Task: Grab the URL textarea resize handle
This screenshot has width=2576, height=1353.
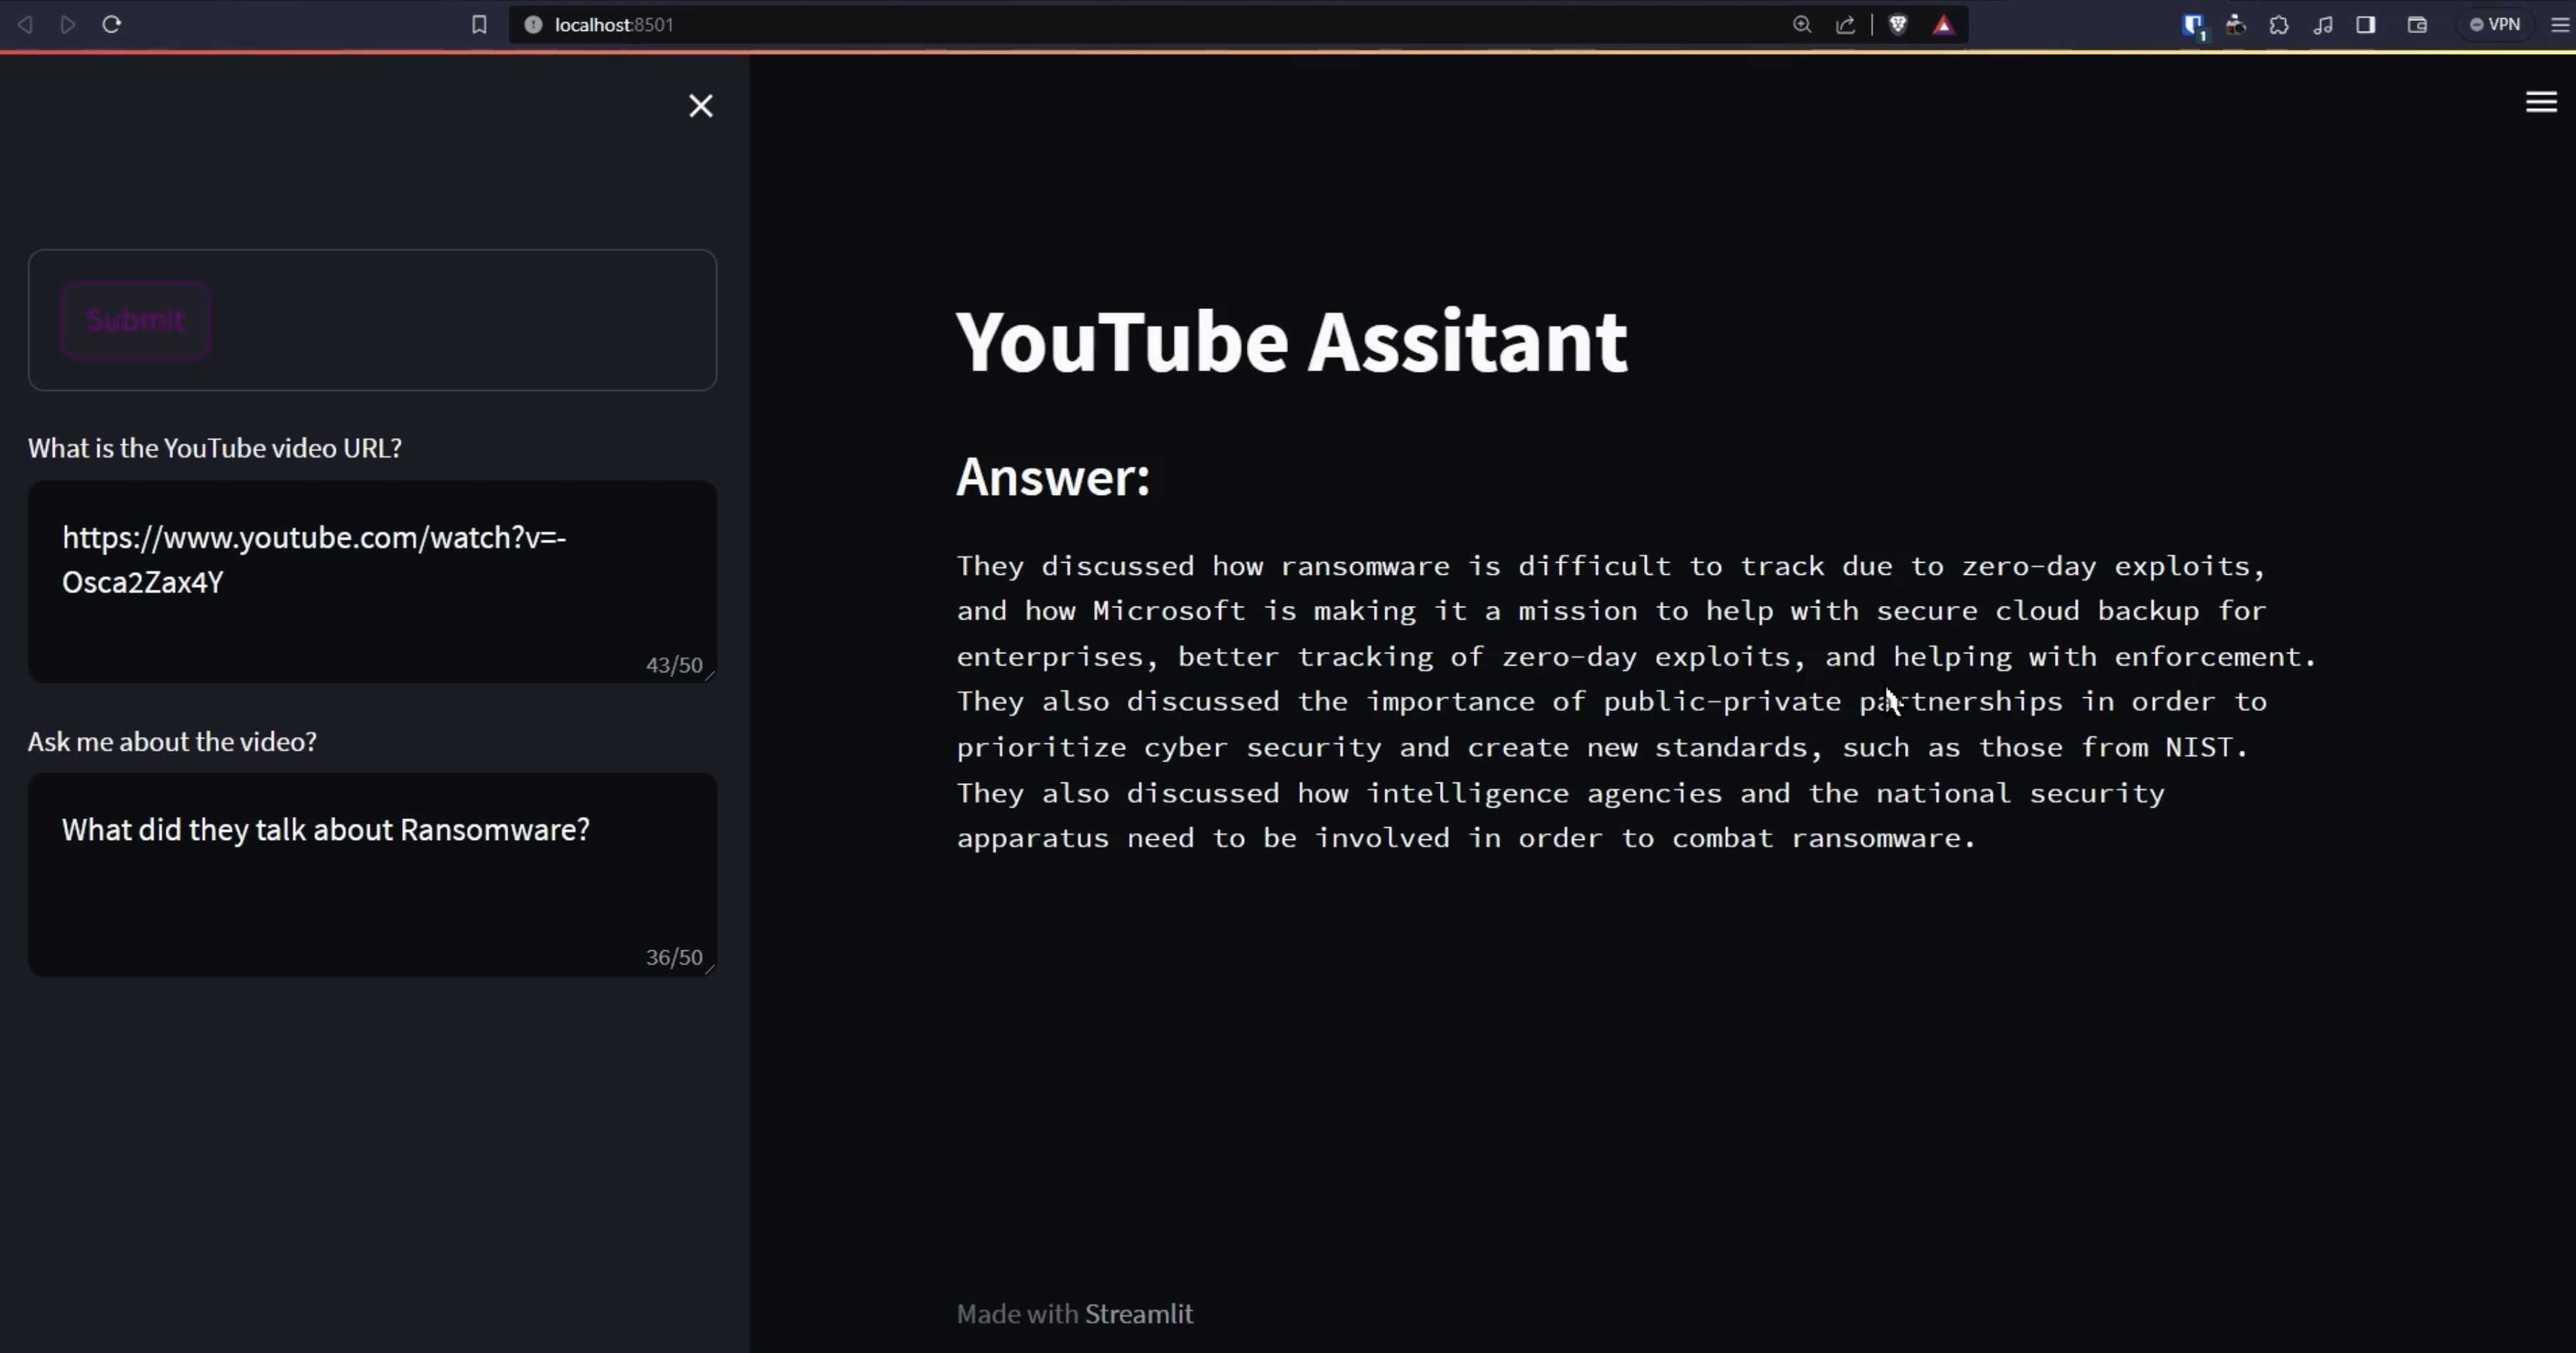Action: coord(710,676)
